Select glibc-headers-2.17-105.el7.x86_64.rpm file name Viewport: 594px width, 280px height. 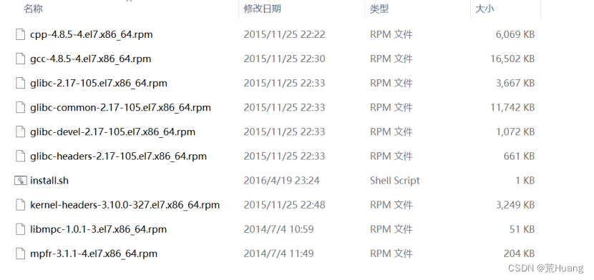(x=119, y=156)
